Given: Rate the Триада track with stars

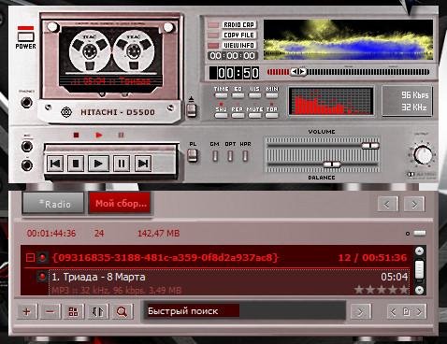Looking at the screenshot, I should [381, 290].
